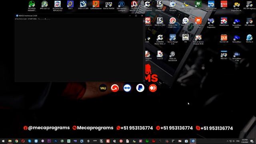Image resolution: width=256 pixels, height=144 pixels.
Task: Launch CUMMINS INCAL TOOL v7 shortcut
Action: click(x=160, y=39)
